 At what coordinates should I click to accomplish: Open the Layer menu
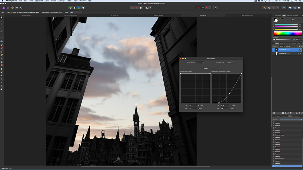tap(47, 1)
